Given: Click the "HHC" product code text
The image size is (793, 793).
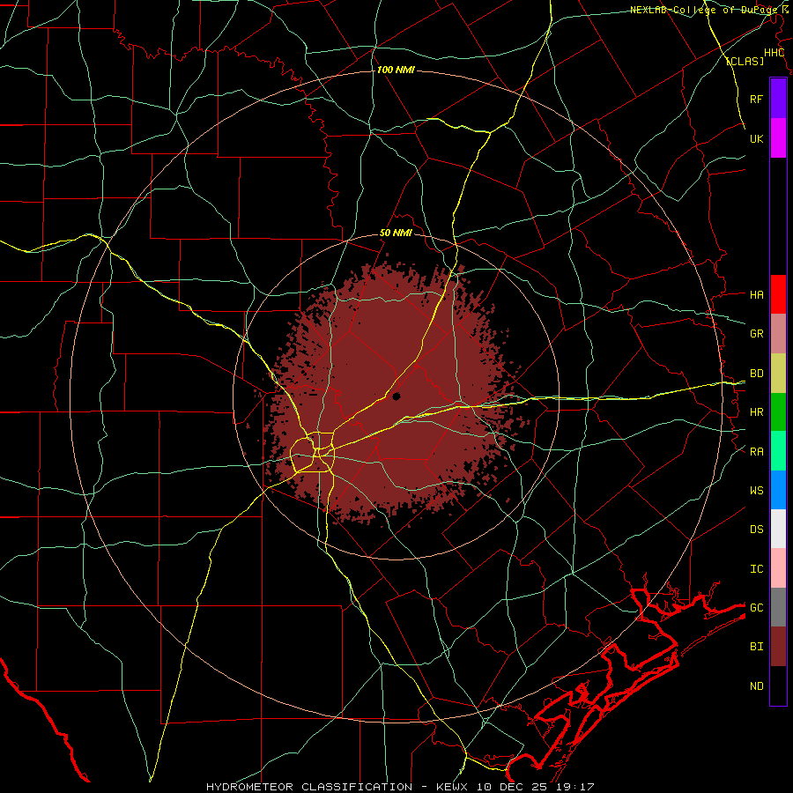Looking at the screenshot, I should [774, 53].
